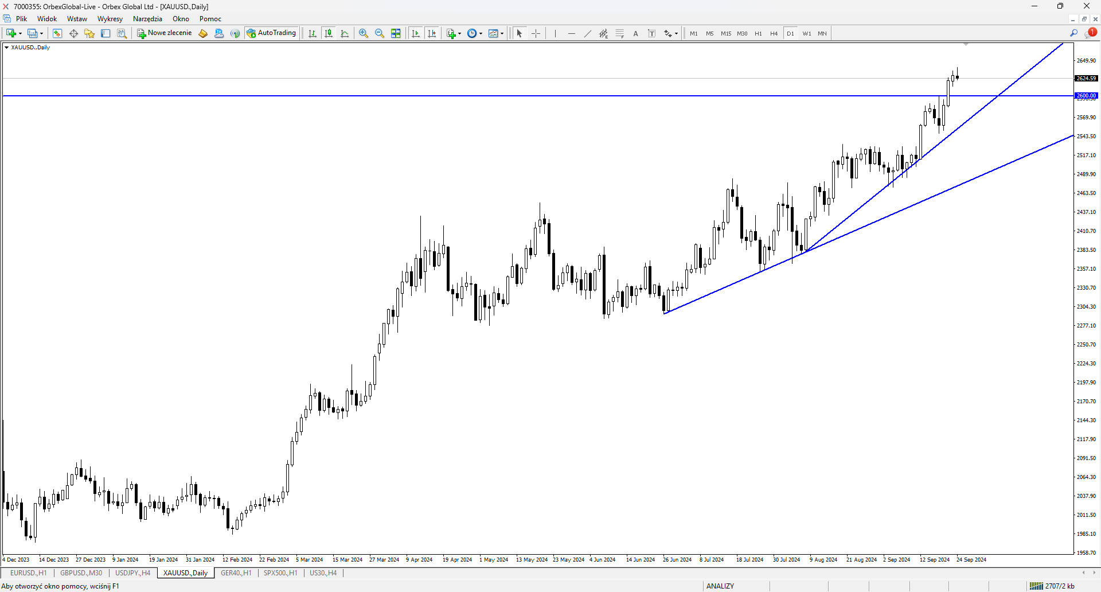Viewport: 1101px width, 592px height.
Task: Switch to the EURUSD.,H1 chart tab
Action: pos(29,573)
